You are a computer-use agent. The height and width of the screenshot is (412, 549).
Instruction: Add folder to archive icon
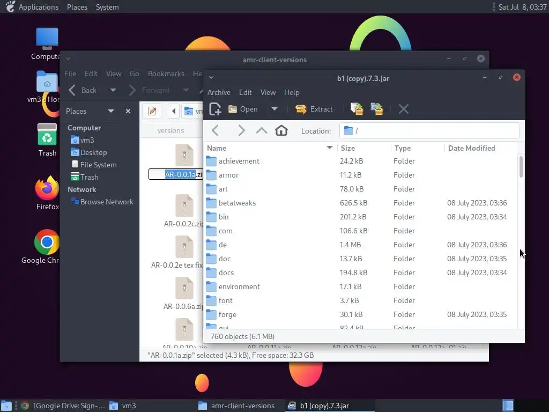tap(377, 109)
